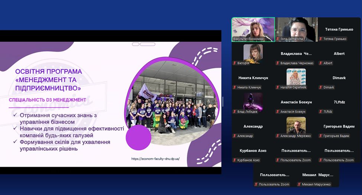Open the econom-faculty-dnu.dp.ua link on slide
Viewport: 362px width, 195px height.
[x=155, y=159]
